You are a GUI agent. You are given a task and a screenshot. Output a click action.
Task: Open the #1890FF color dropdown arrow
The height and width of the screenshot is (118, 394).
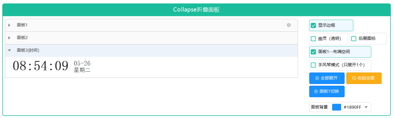[366, 107]
